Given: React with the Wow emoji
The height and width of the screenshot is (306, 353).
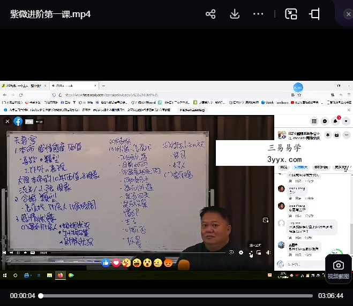Looking at the screenshot, I should pyautogui.click(x=147, y=263).
